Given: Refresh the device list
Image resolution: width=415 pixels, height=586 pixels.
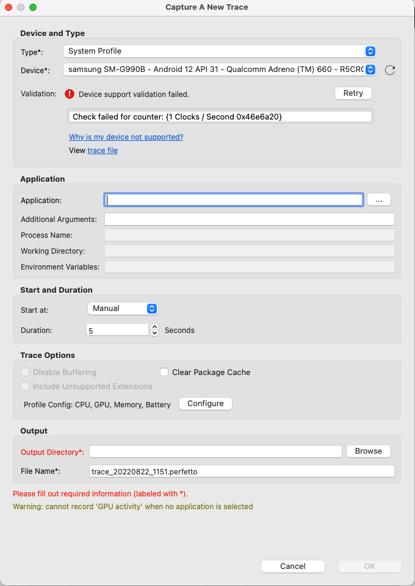Looking at the screenshot, I should tap(390, 70).
